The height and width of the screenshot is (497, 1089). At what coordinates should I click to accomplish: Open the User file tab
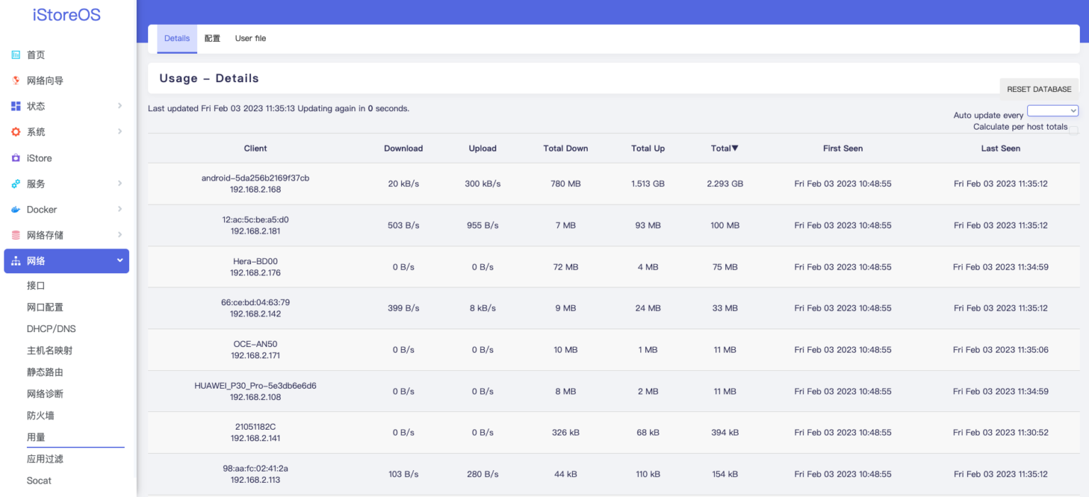click(250, 38)
